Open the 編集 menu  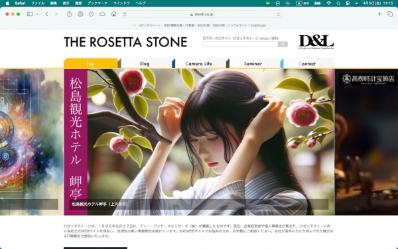tap(53, 3)
